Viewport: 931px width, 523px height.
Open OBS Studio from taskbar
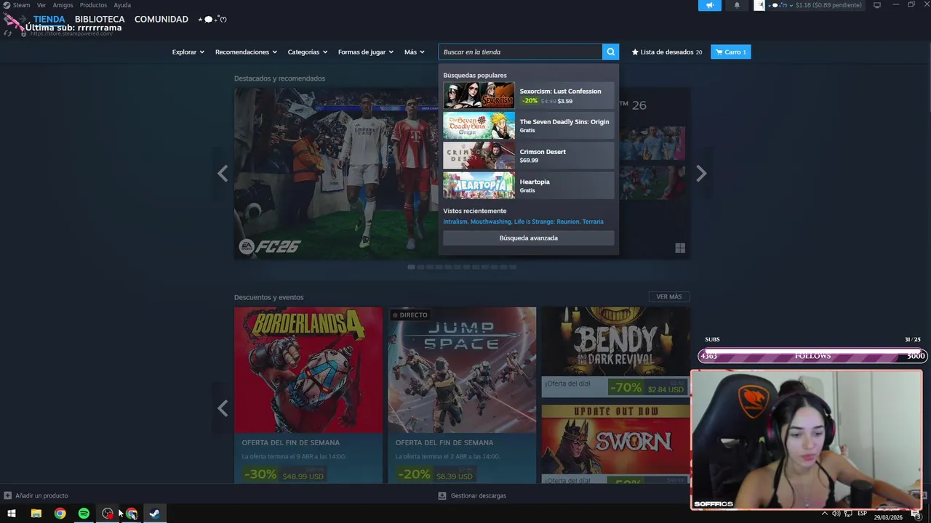click(x=108, y=514)
